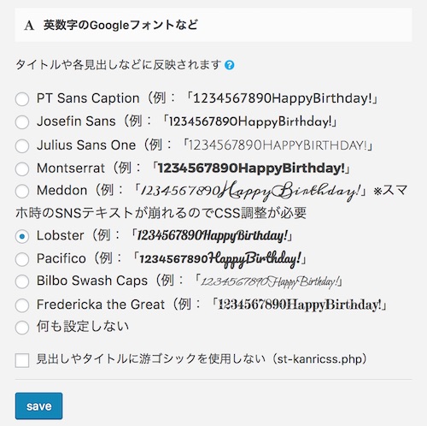
Task: Choose Julius Sans One radio button
Action: click(22, 146)
